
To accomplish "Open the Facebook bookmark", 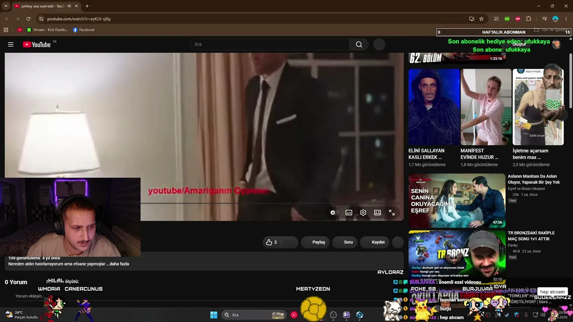I will click(84, 30).
